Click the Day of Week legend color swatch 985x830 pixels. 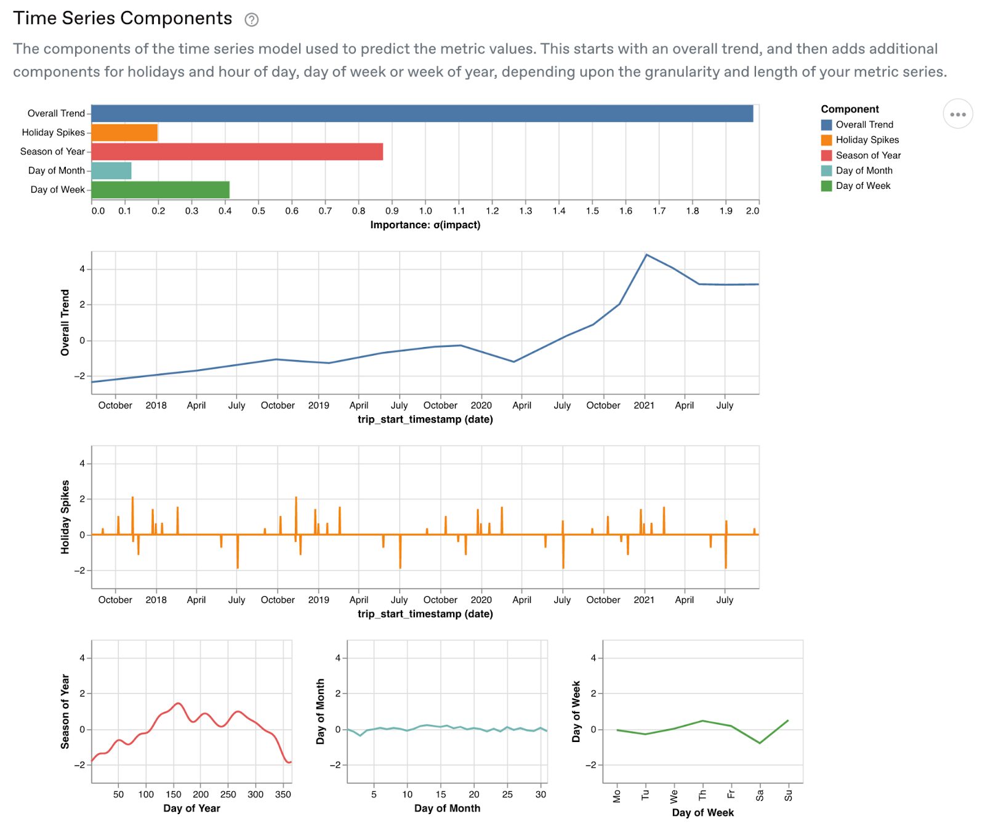coord(826,186)
